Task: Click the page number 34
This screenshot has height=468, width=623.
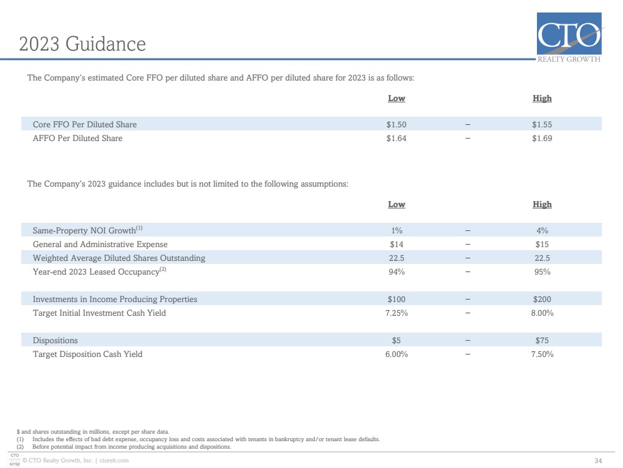Action: pos(598,461)
